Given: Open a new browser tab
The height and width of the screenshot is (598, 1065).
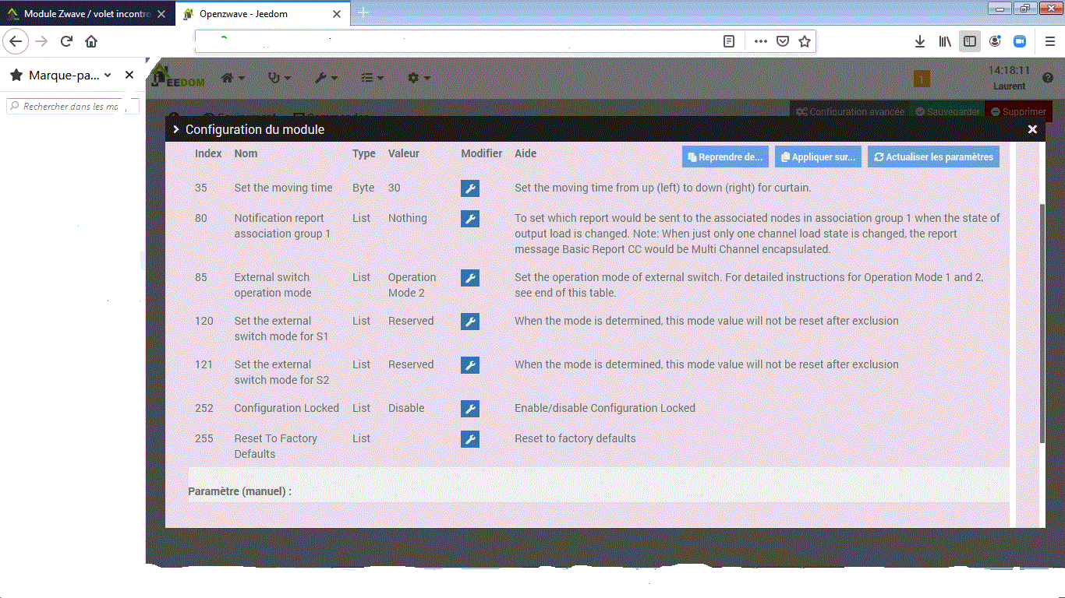Looking at the screenshot, I should point(363,13).
